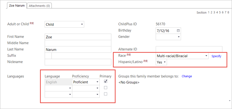Open the Race dropdown showing Multi-racial/Biracial
The image size is (232, 109).
[x=182, y=56]
